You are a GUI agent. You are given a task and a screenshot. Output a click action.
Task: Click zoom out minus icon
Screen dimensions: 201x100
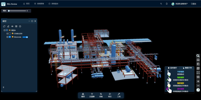[198, 86]
